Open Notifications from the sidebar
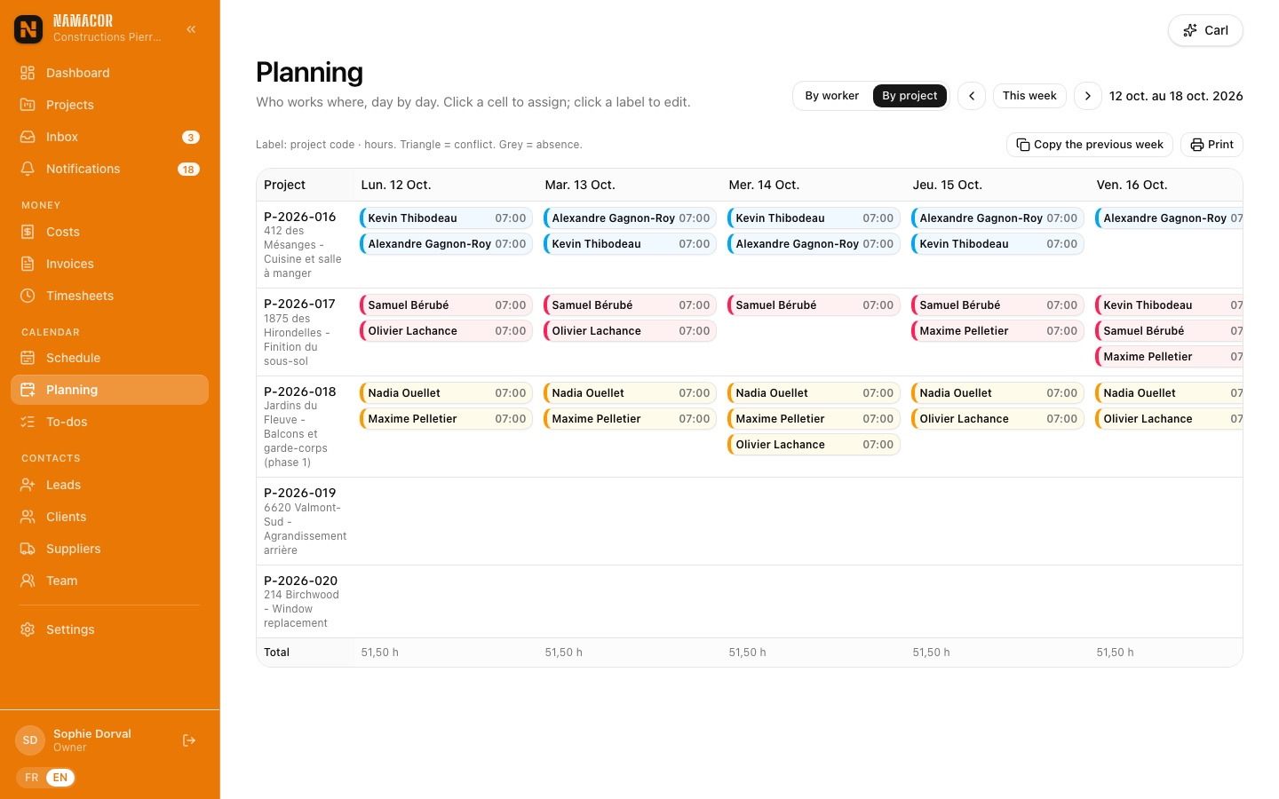The height and width of the screenshot is (799, 1279). pyautogui.click(x=109, y=169)
